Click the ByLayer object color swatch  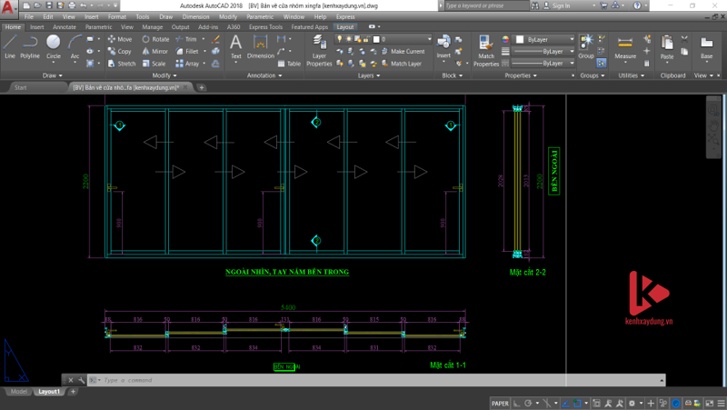click(x=519, y=40)
